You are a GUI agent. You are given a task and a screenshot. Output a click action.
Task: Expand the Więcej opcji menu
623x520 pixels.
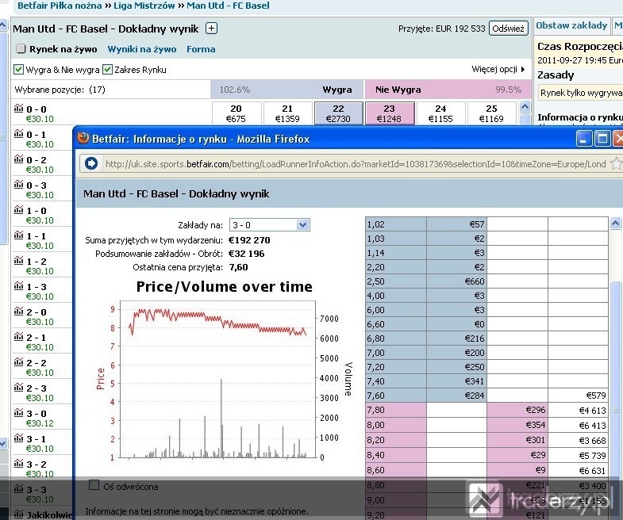click(498, 69)
